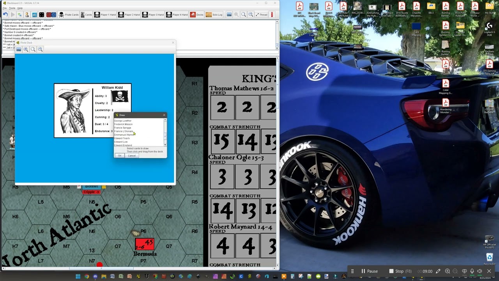Open the Help menu
499x281 pixels.
point(20,8)
